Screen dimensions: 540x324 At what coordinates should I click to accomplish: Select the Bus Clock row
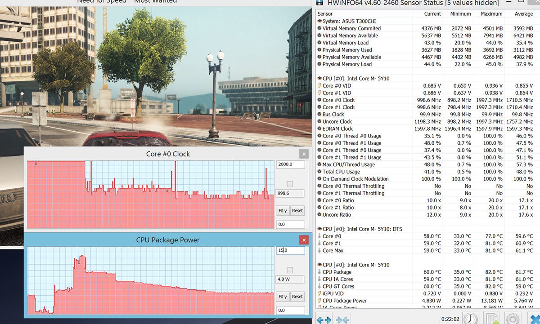[x=426, y=115]
